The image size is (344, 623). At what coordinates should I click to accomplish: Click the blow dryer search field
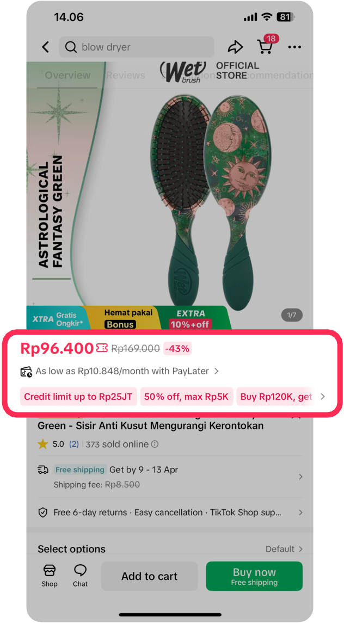click(137, 47)
